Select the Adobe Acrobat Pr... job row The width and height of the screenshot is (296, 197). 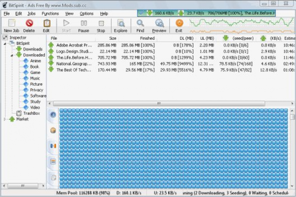tap(171, 45)
